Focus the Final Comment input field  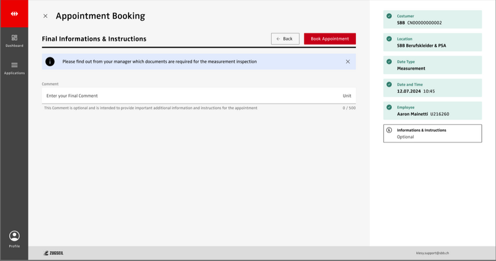[186, 96]
